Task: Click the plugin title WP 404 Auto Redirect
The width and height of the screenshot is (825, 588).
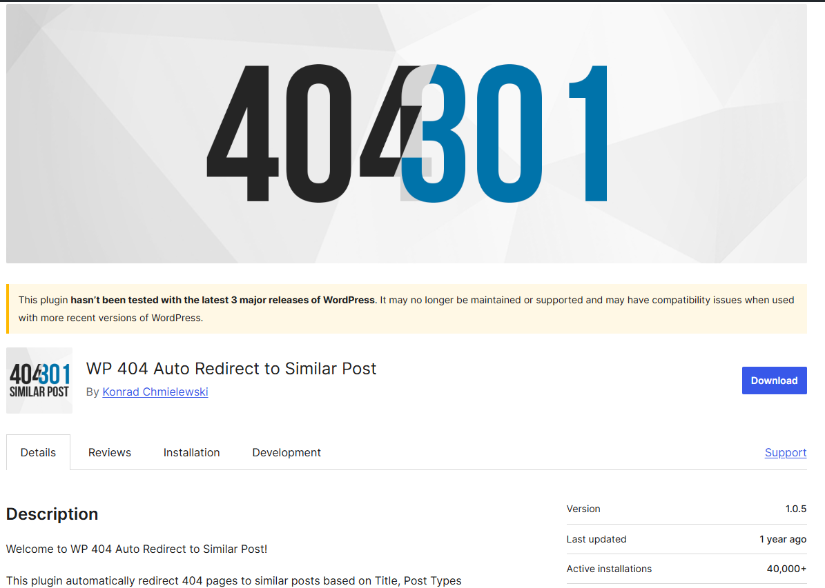Action: click(231, 368)
